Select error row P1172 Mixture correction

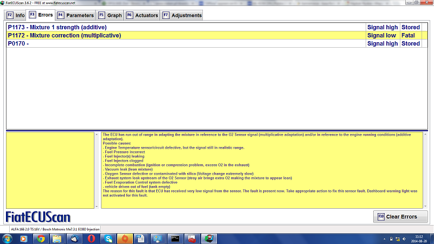coord(216,35)
